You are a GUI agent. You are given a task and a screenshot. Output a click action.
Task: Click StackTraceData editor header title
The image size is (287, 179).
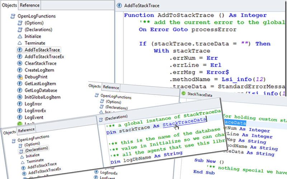200,95
